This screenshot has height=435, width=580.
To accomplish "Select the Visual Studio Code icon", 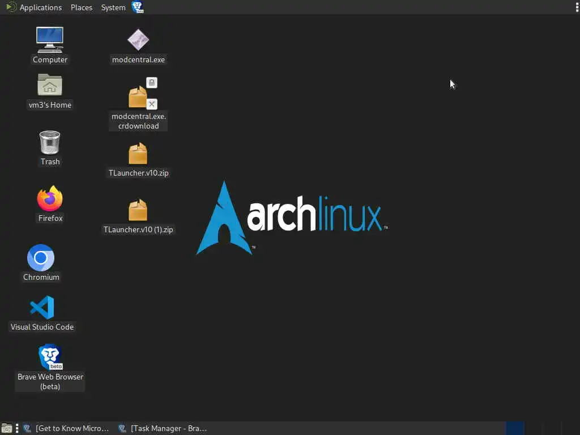I will [42, 307].
